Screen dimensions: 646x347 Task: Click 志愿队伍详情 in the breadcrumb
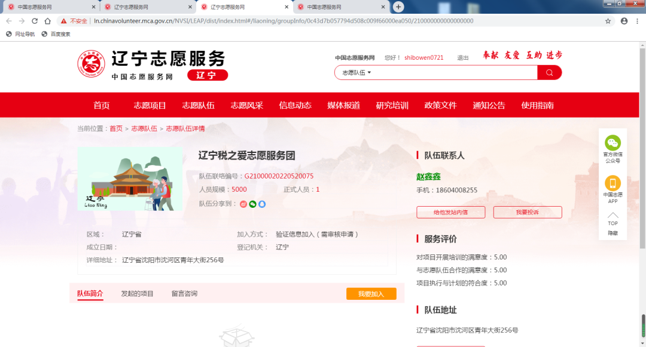[x=185, y=128]
